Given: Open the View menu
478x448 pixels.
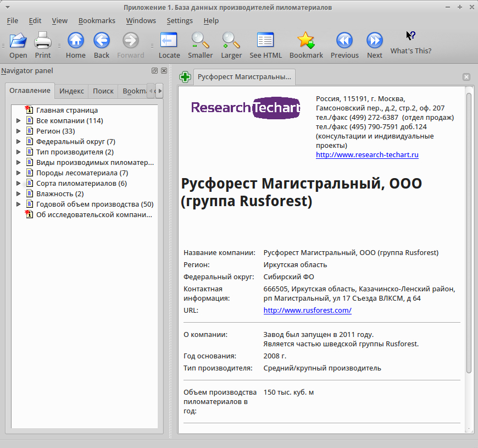Looking at the screenshot, I should tap(59, 21).
